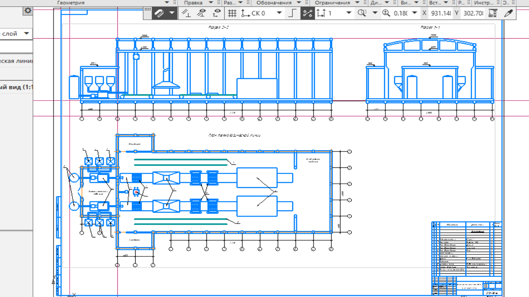Select the eyedropper properties copy tool
529x297 pixels.
[x=508, y=13]
